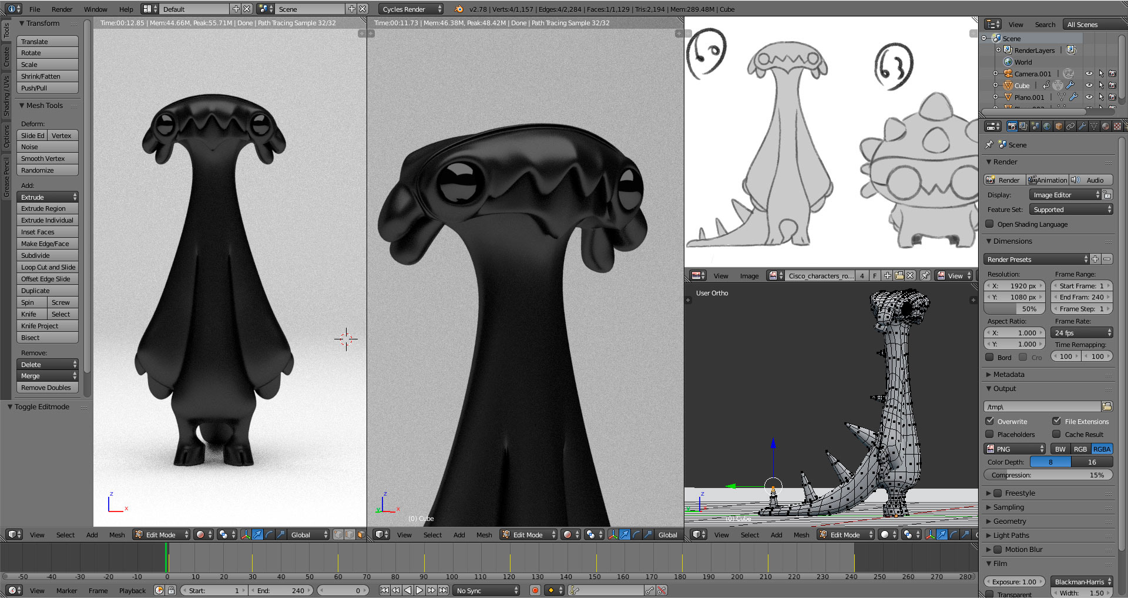Click the Subdivide button
The image size is (1128, 599).
pyautogui.click(x=48, y=255)
